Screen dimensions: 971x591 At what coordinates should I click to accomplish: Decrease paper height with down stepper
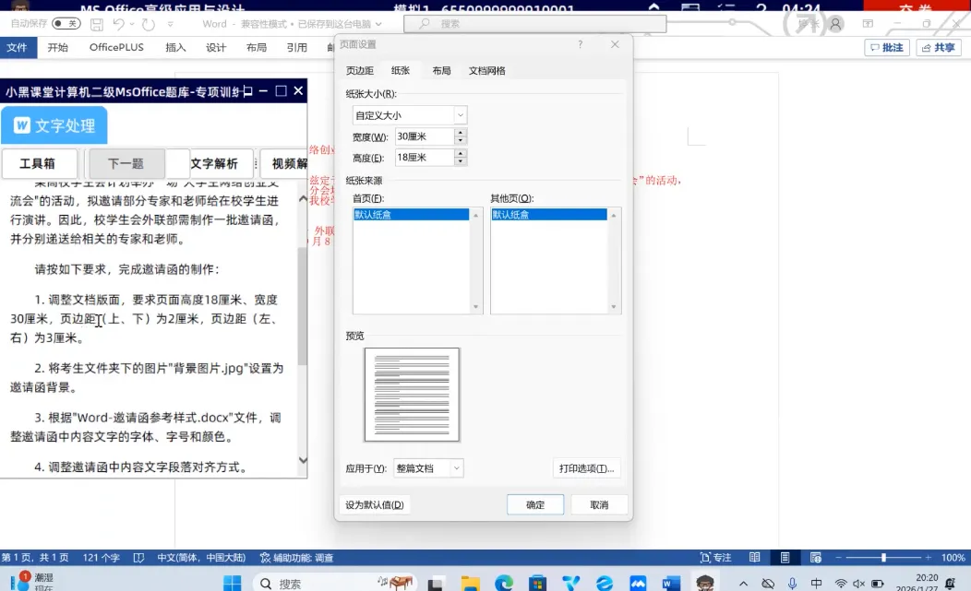pyautogui.click(x=460, y=161)
